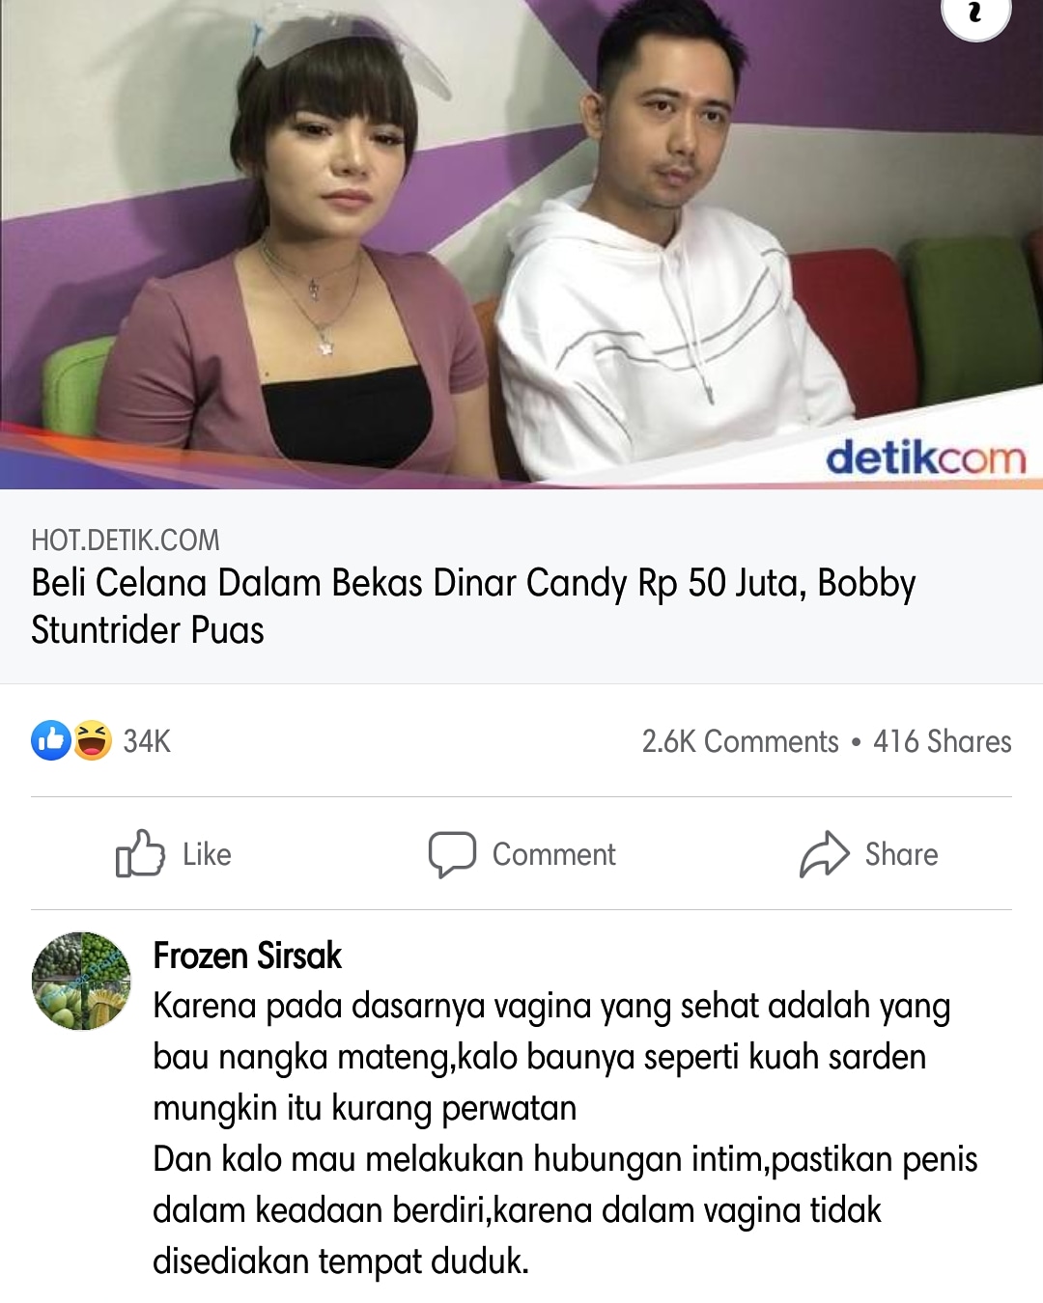Tap the Comment text label
Image resolution: width=1043 pixels, height=1303 pixels.
553,854
